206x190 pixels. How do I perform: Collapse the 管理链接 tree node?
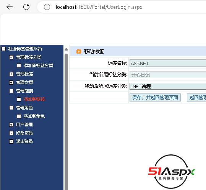[11, 91]
